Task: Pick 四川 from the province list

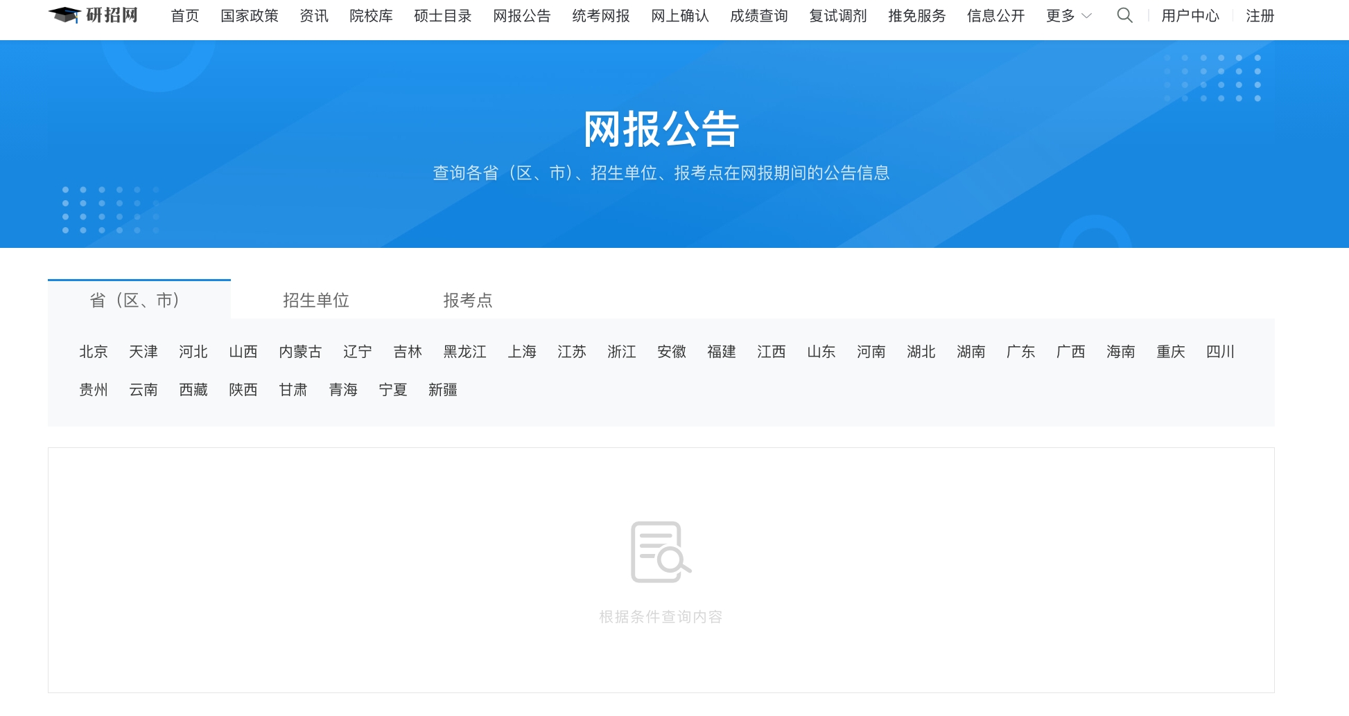Action: (x=1220, y=352)
